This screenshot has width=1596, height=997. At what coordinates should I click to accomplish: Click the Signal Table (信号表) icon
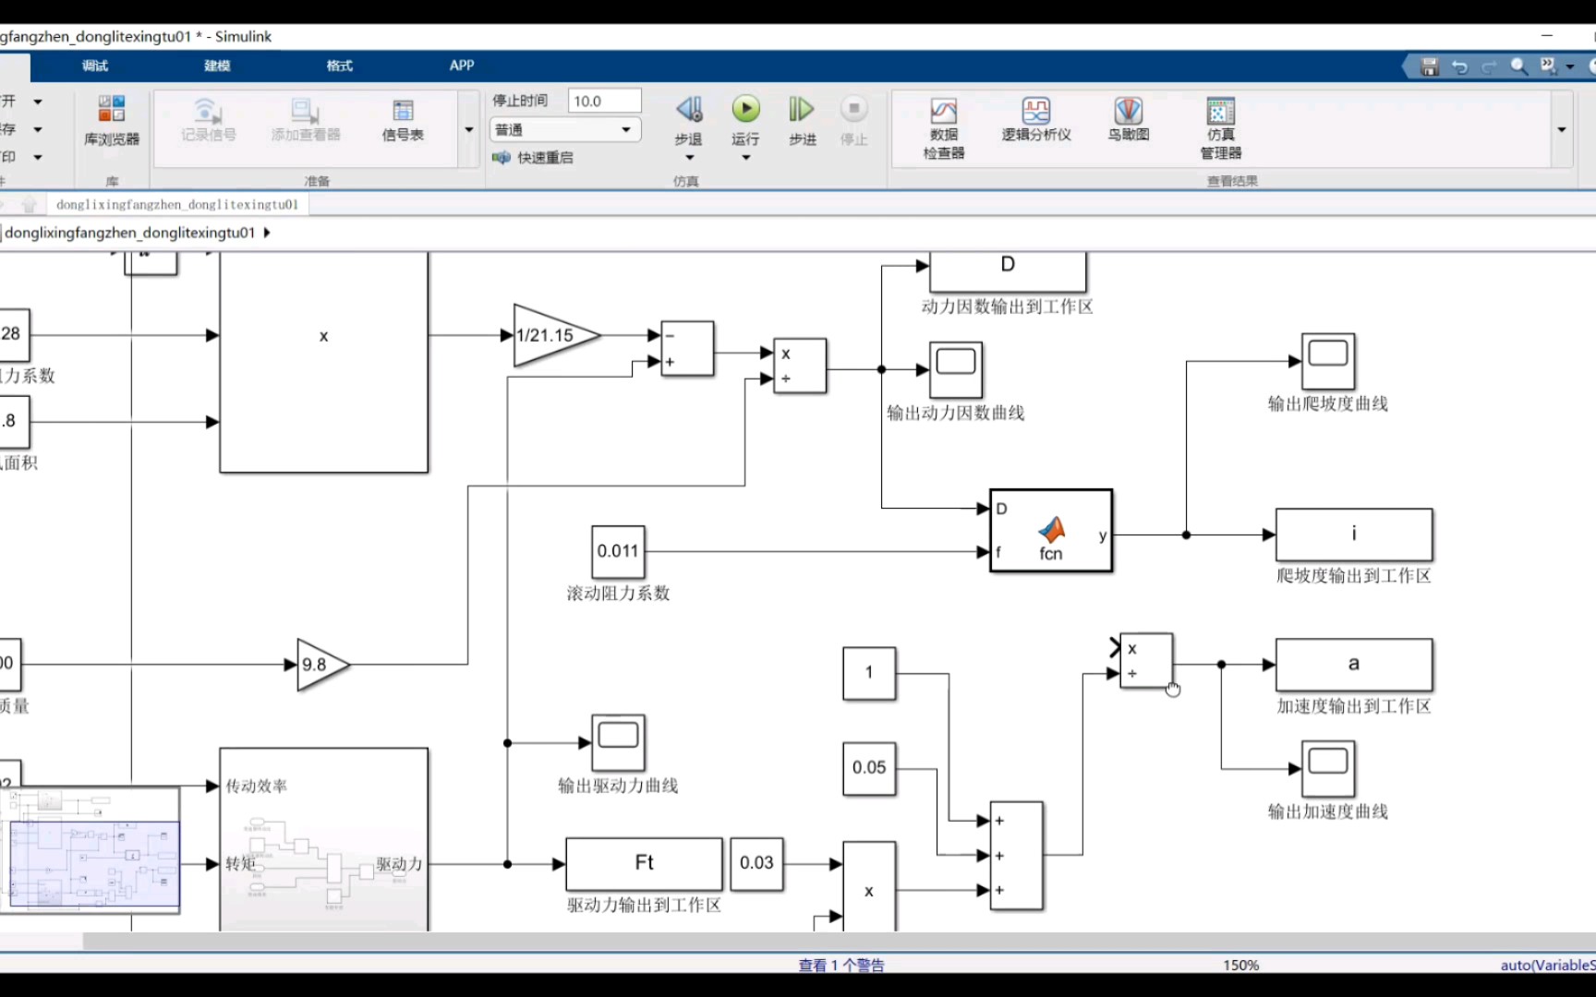click(x=403, y=121)
